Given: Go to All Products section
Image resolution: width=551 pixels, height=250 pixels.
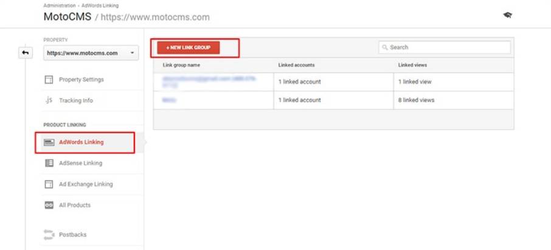Looking at the screenshot, I should [75, 206].
